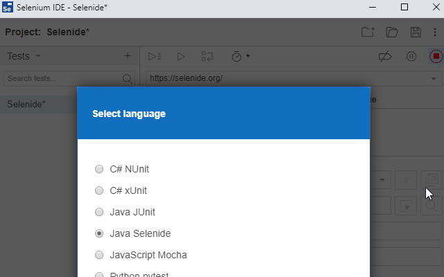Screen dimensions: 444x277
Task: Stop recording with red record button
Action: [436, 56]
